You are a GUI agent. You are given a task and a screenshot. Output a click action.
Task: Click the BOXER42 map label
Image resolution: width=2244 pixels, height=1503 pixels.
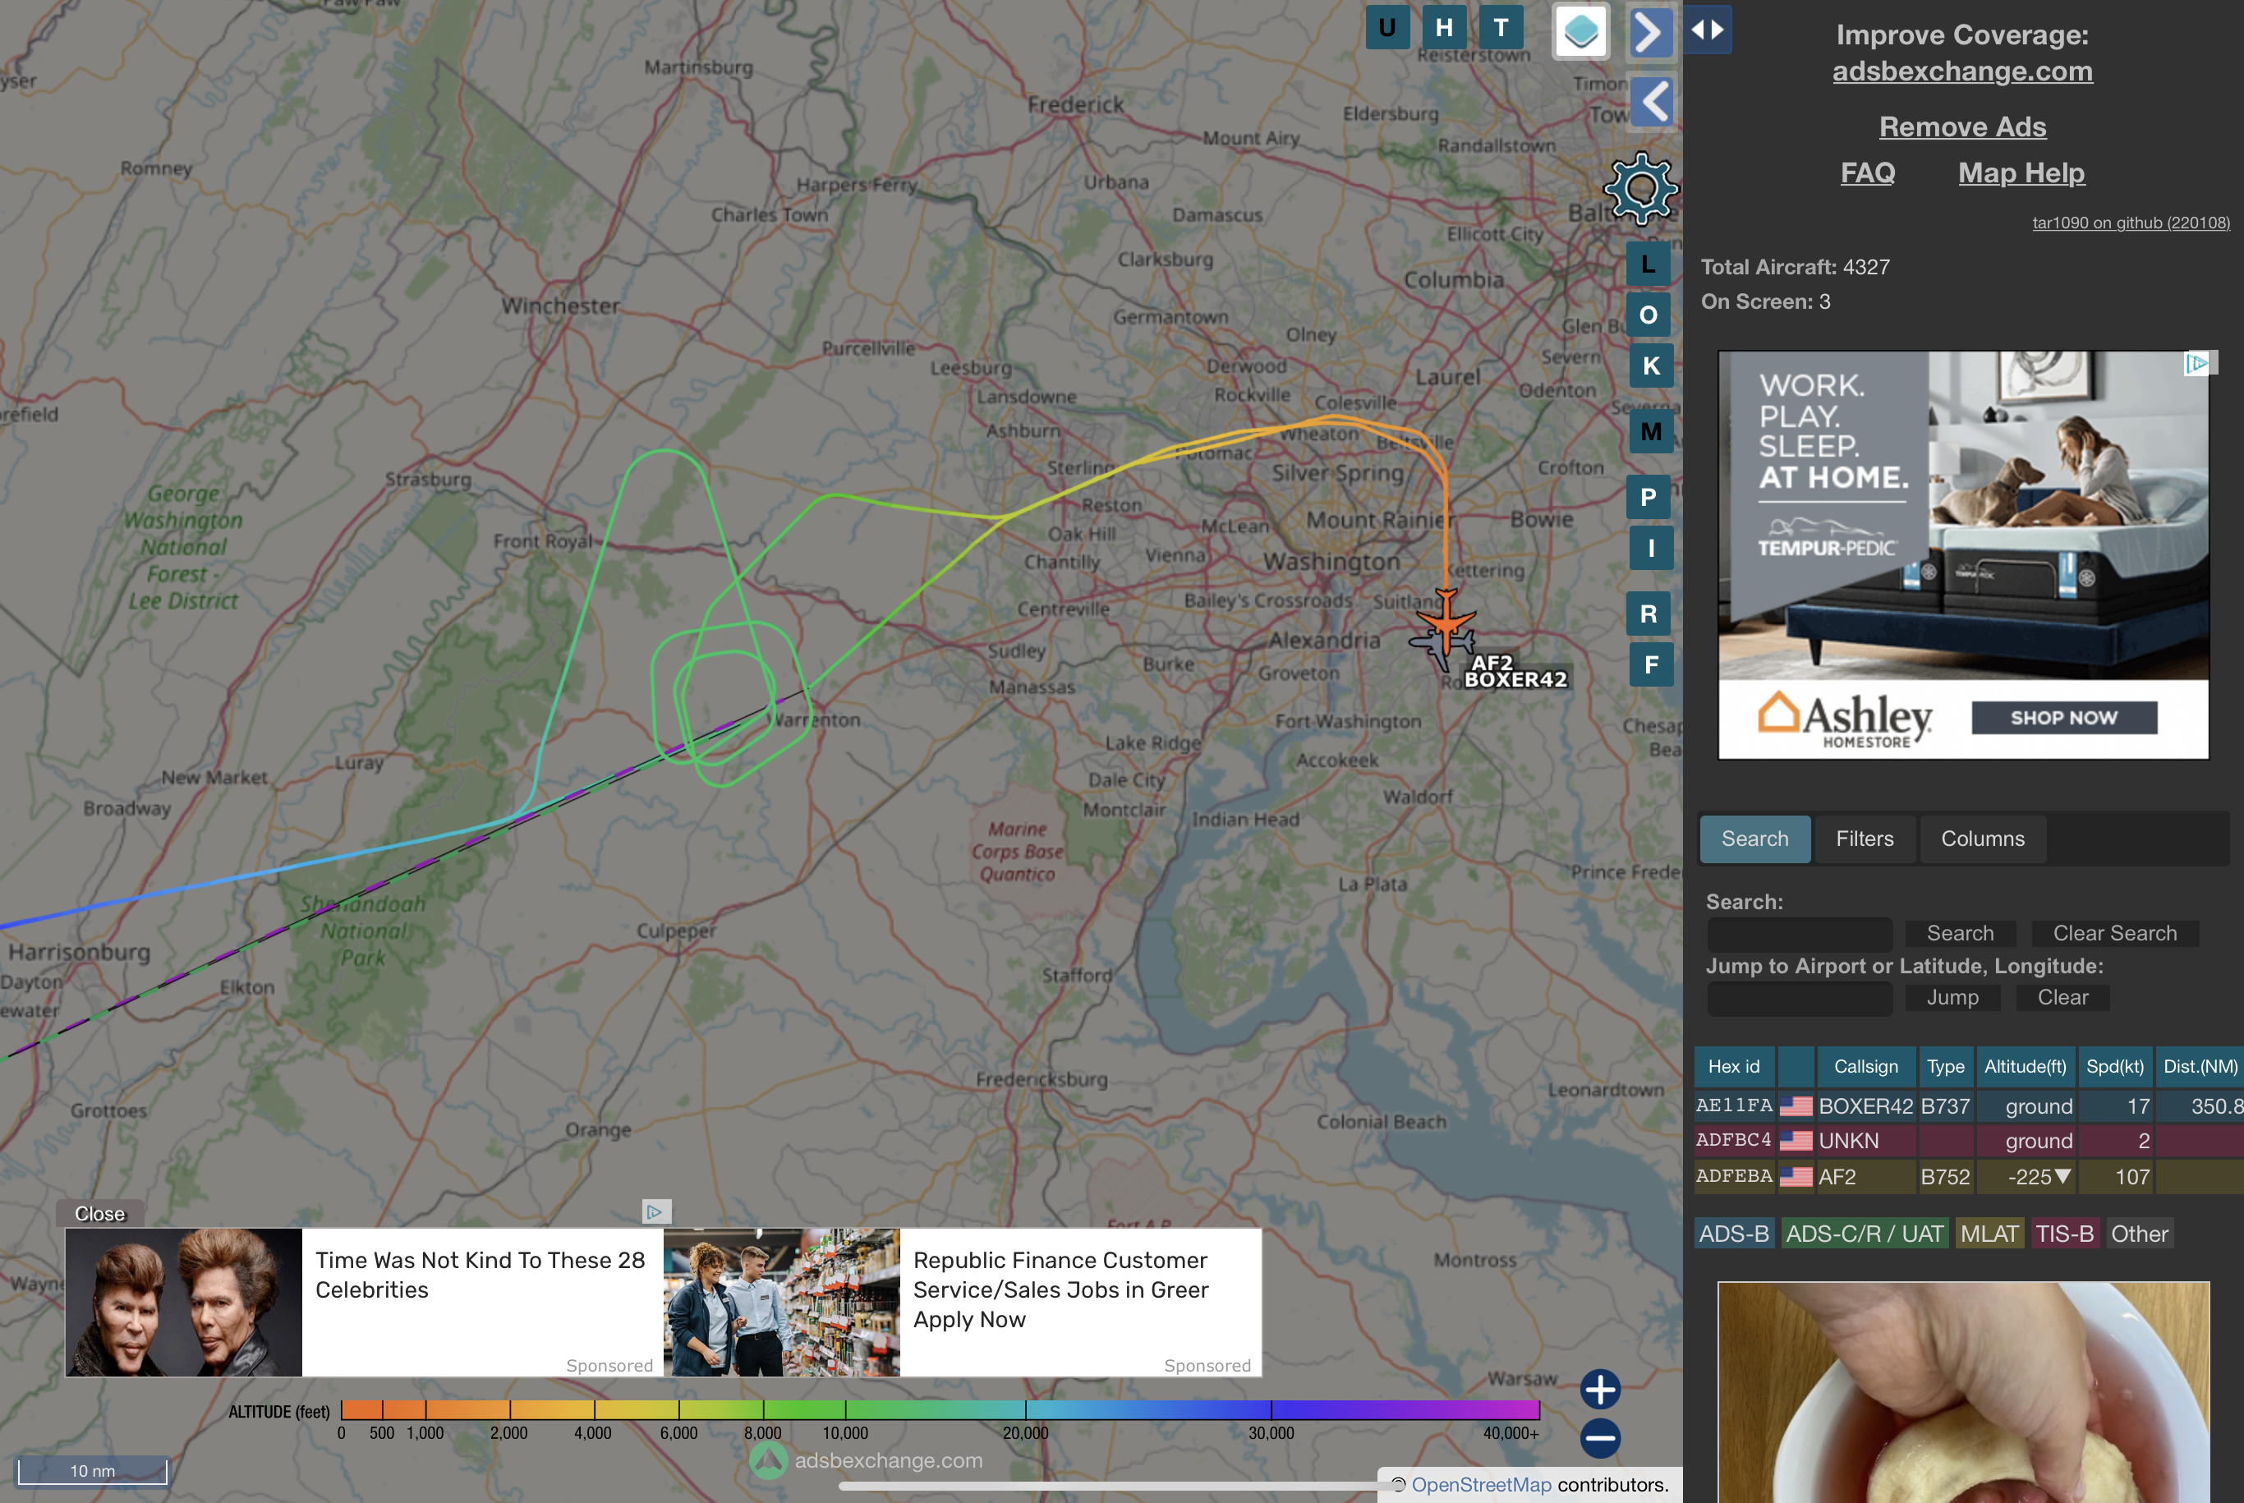1515,679
